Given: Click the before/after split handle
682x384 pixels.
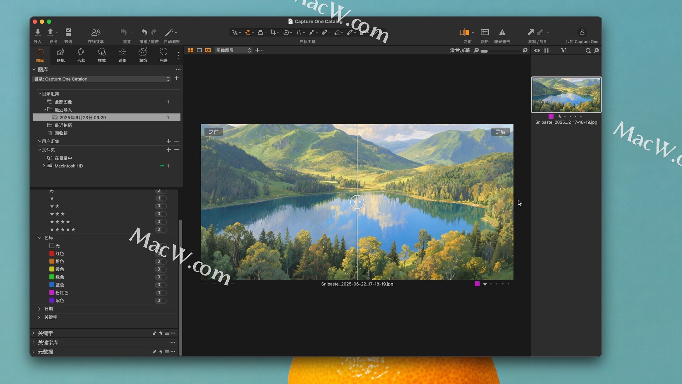Looking at the screenshot, I should coord(357,202).
